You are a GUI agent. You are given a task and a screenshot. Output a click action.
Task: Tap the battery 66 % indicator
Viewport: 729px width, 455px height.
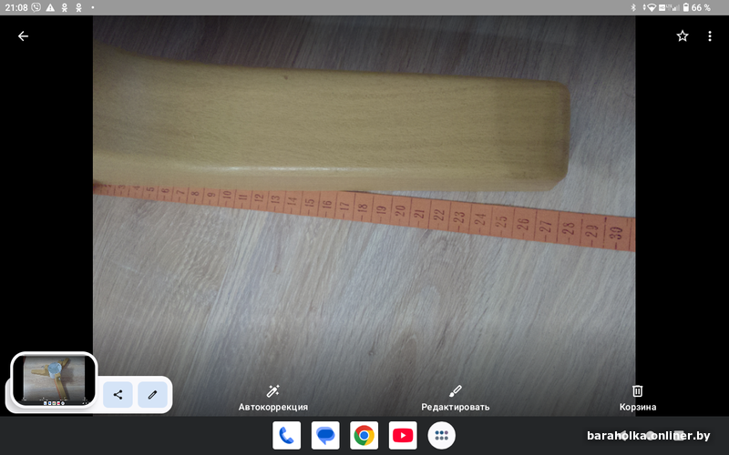[696, 7]
